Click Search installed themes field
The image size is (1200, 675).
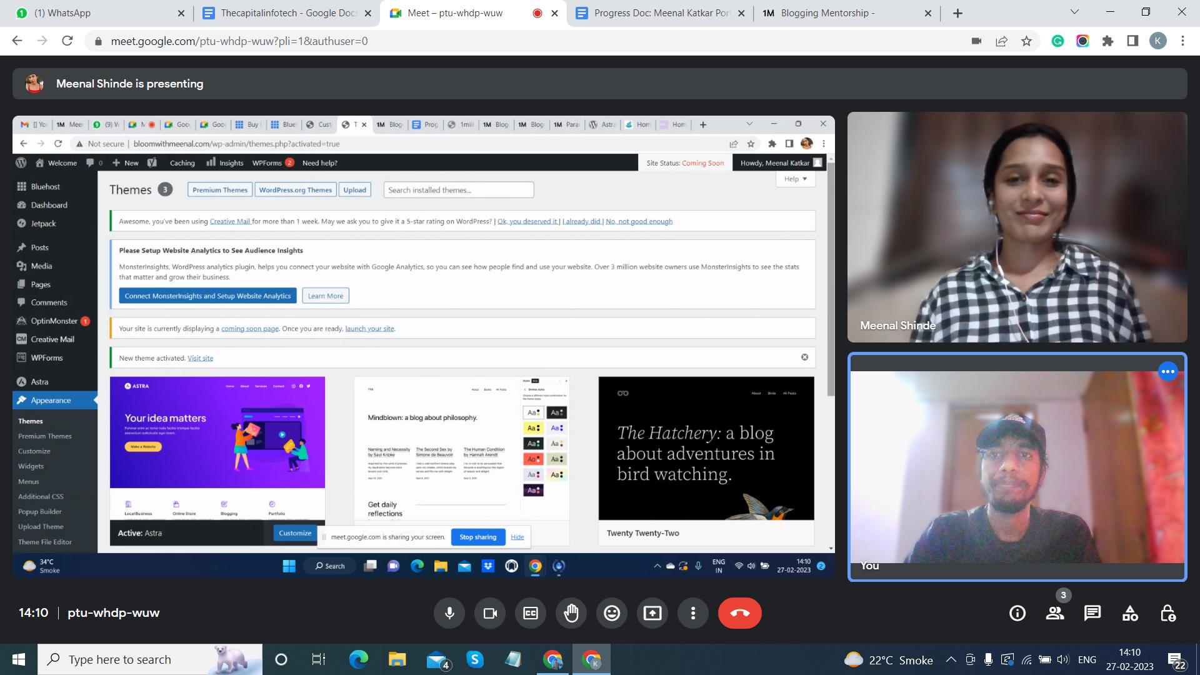tap(459, 190)
